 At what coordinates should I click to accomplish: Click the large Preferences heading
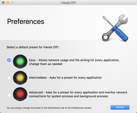[26, 22]
